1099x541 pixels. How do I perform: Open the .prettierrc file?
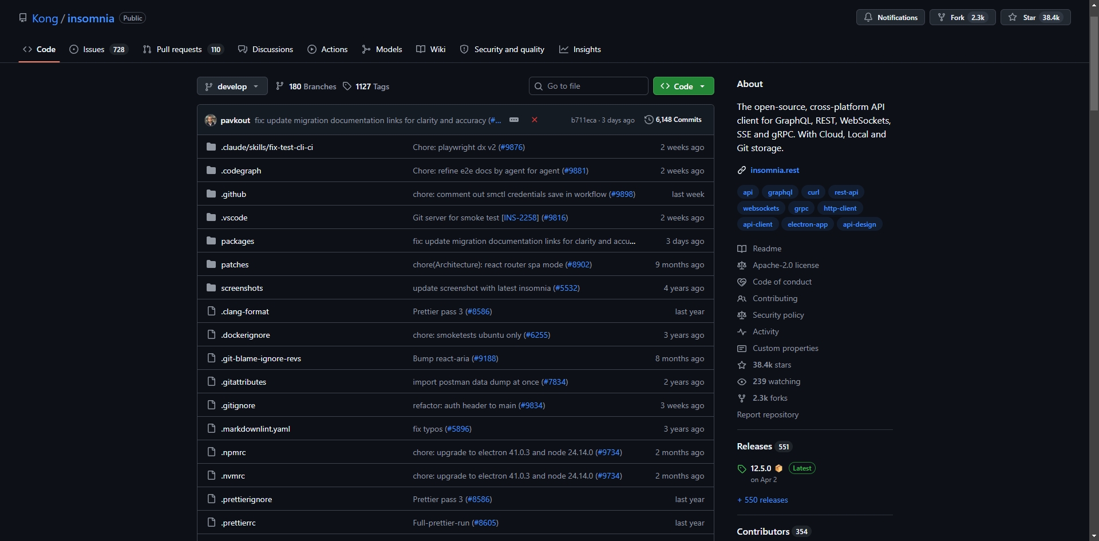(x=238, y=523)
